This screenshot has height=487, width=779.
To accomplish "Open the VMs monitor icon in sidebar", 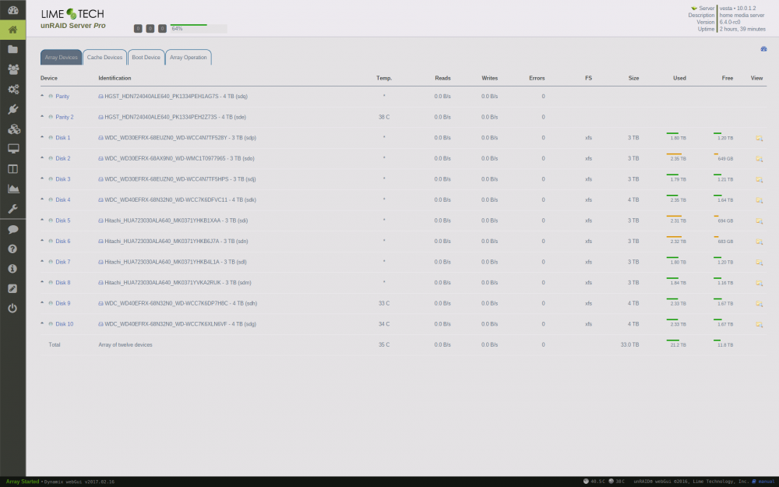I will (x=13, y=149).
